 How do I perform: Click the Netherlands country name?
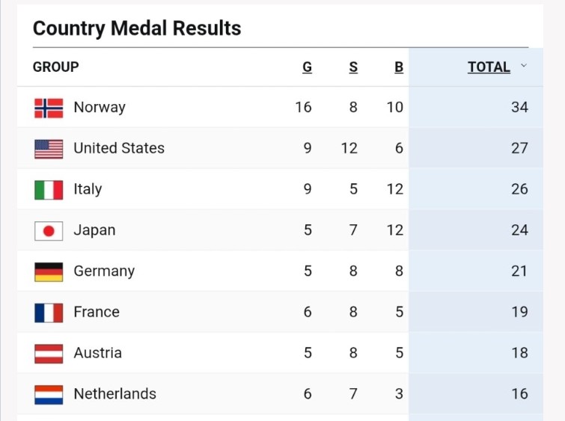click(x=114, y=394)
